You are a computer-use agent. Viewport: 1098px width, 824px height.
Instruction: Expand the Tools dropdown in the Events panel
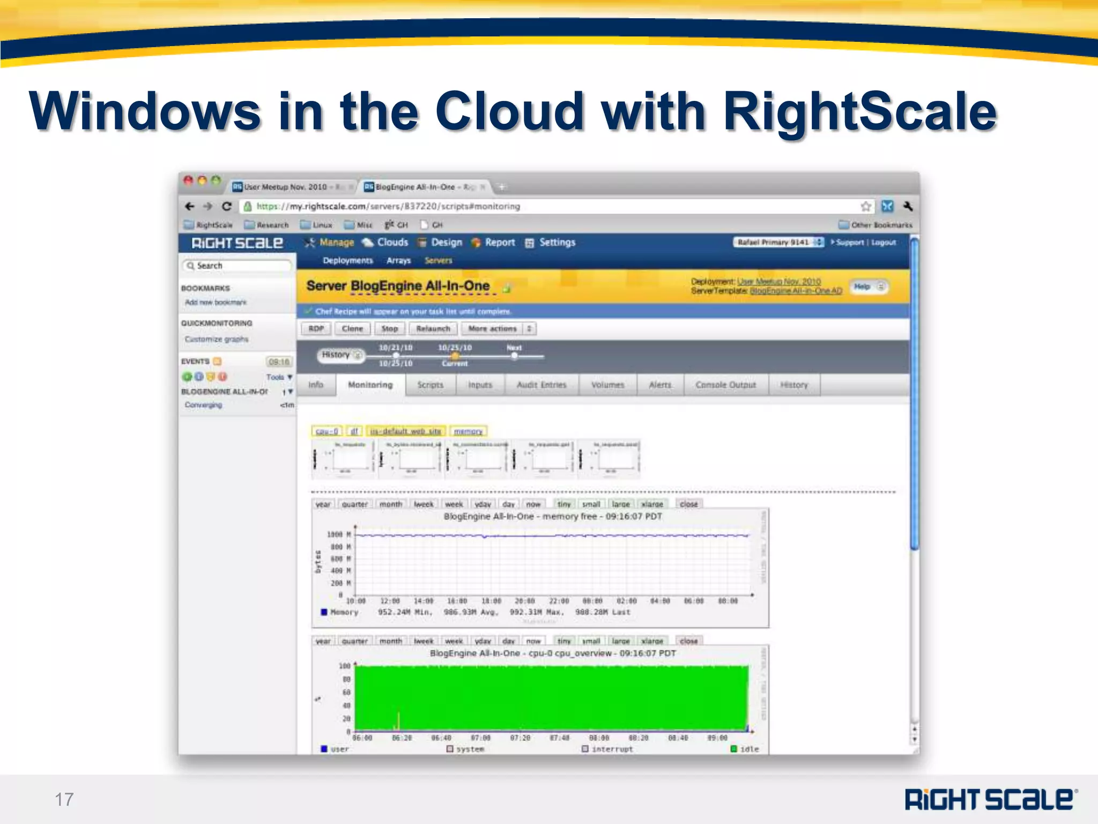point(279,377)
